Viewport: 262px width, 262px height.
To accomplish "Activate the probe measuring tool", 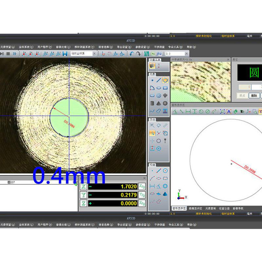I will click(x=159, y=66).
